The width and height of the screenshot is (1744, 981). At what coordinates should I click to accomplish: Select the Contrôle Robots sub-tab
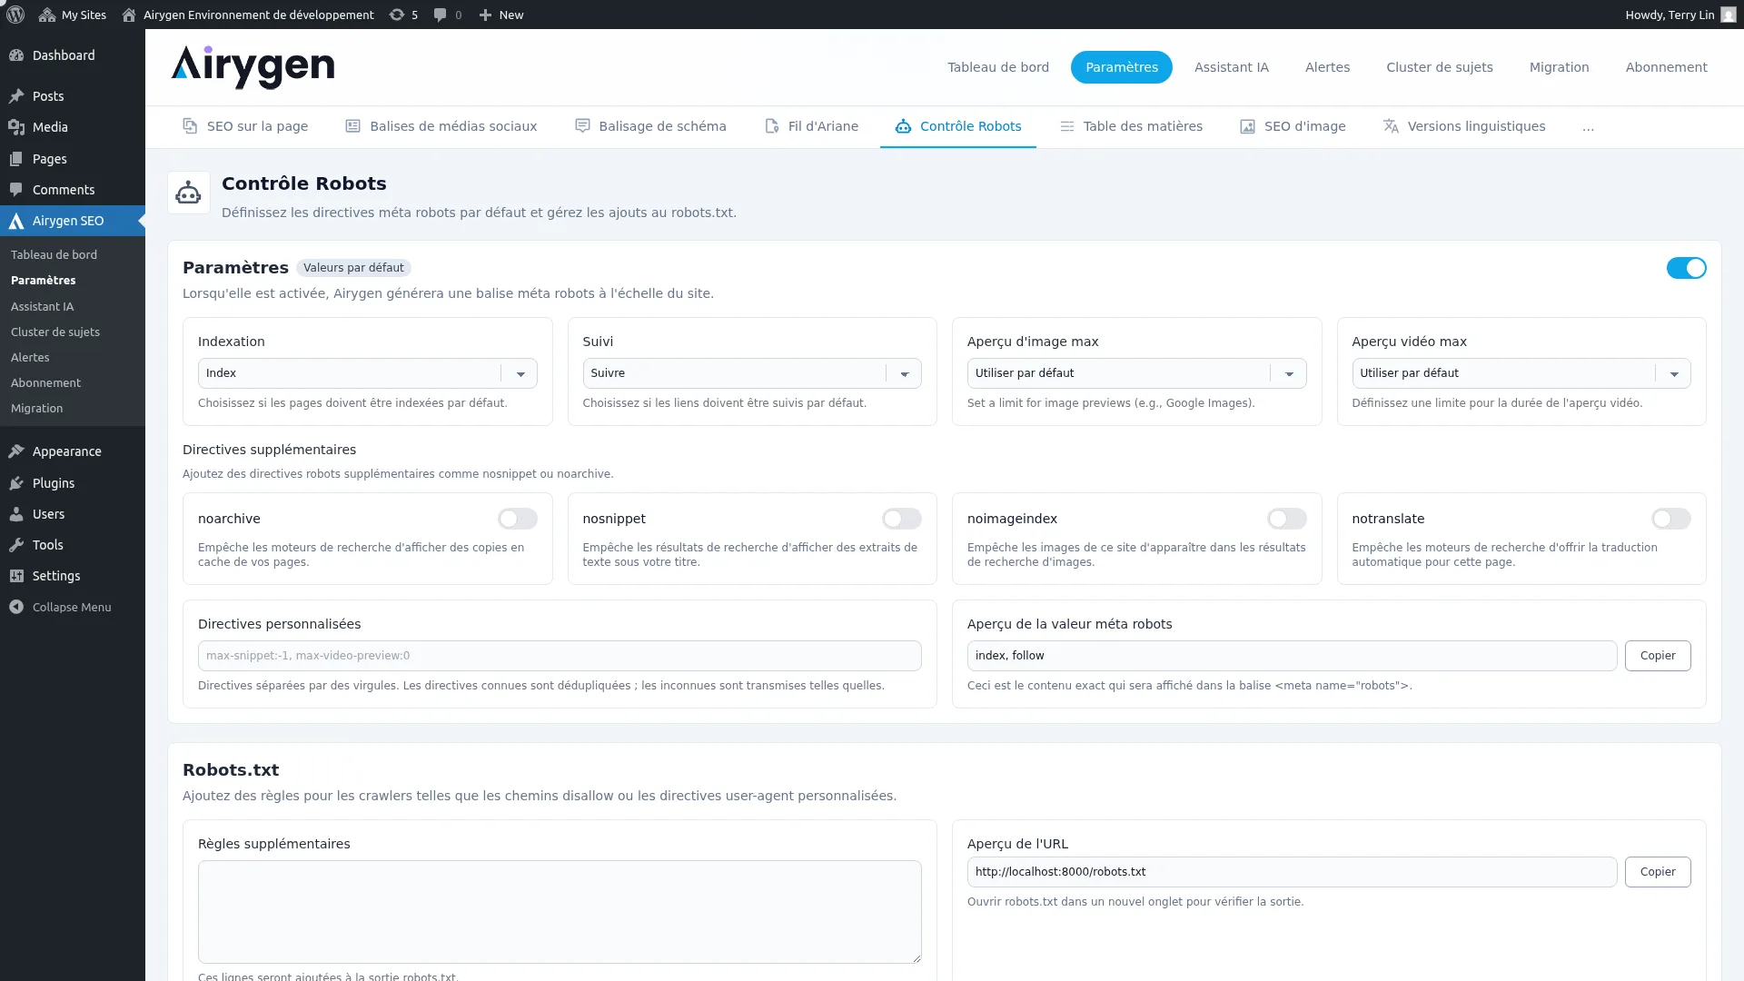point(958,126)
